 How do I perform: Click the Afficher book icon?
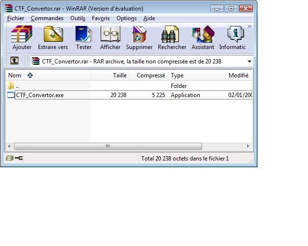[x=110, y=34]
